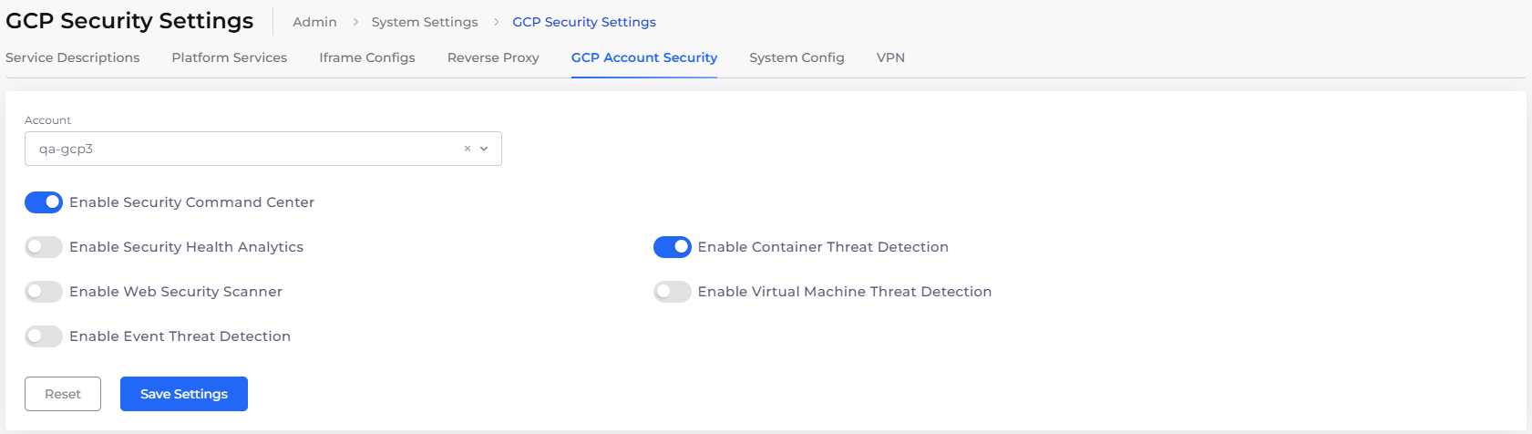Image resolution: width=1532 pixels, height=434 pixels.
Task: Enable Security Health Analytics toggle
Action: (x=44, y=247)
